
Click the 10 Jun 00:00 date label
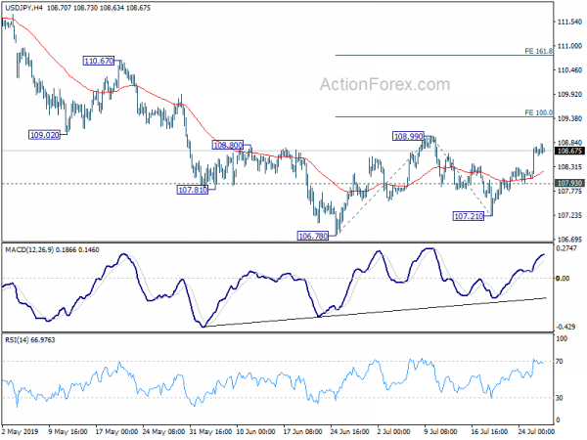(256, 431)
